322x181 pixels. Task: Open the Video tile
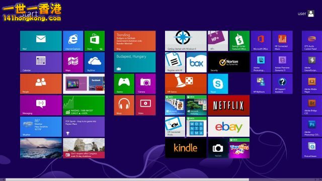click(145, 105)
